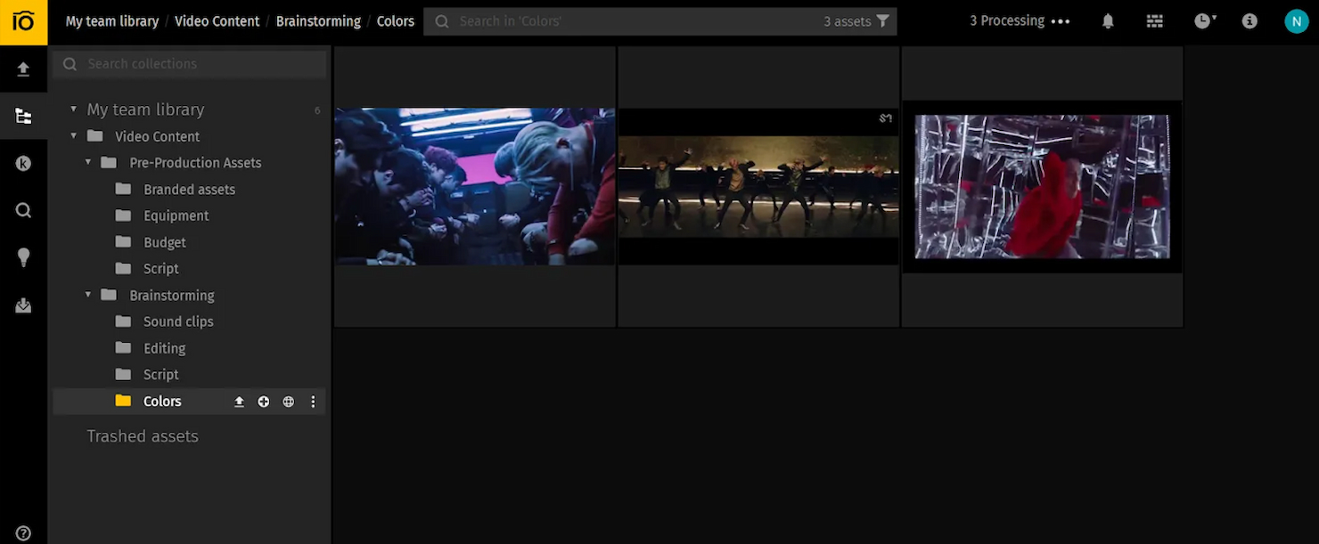Click the filter funnel icon in search bar

point(882,21)
